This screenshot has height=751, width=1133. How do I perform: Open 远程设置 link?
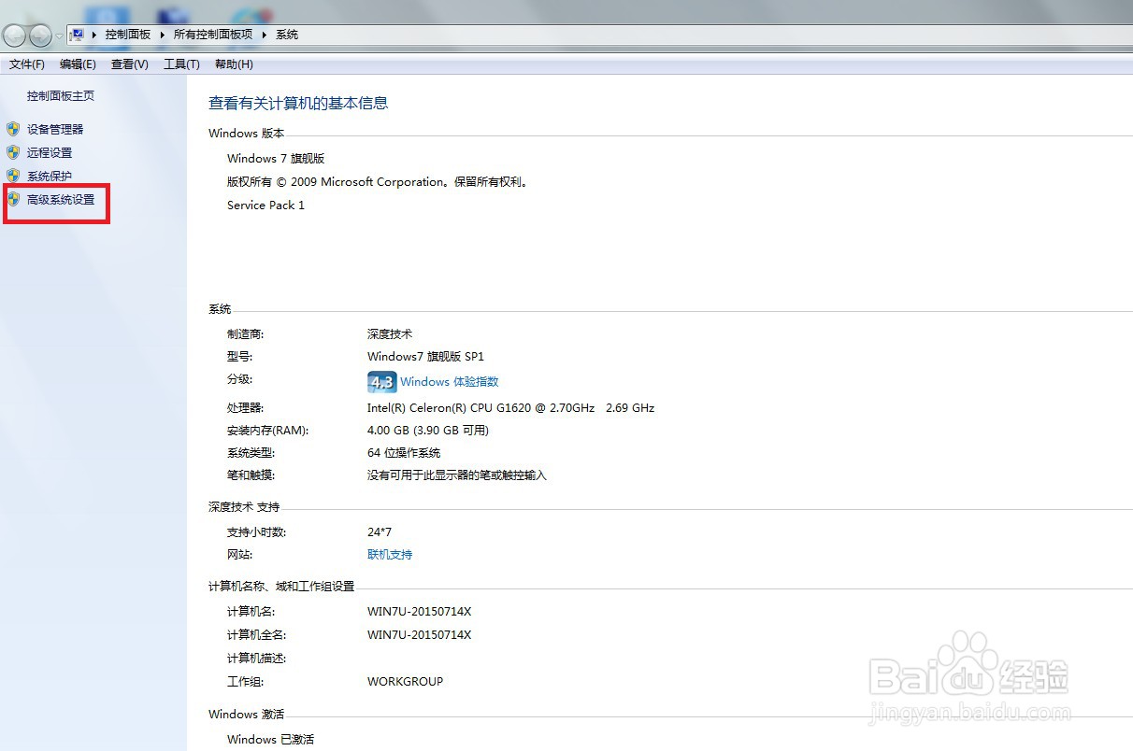coord(50,153)
